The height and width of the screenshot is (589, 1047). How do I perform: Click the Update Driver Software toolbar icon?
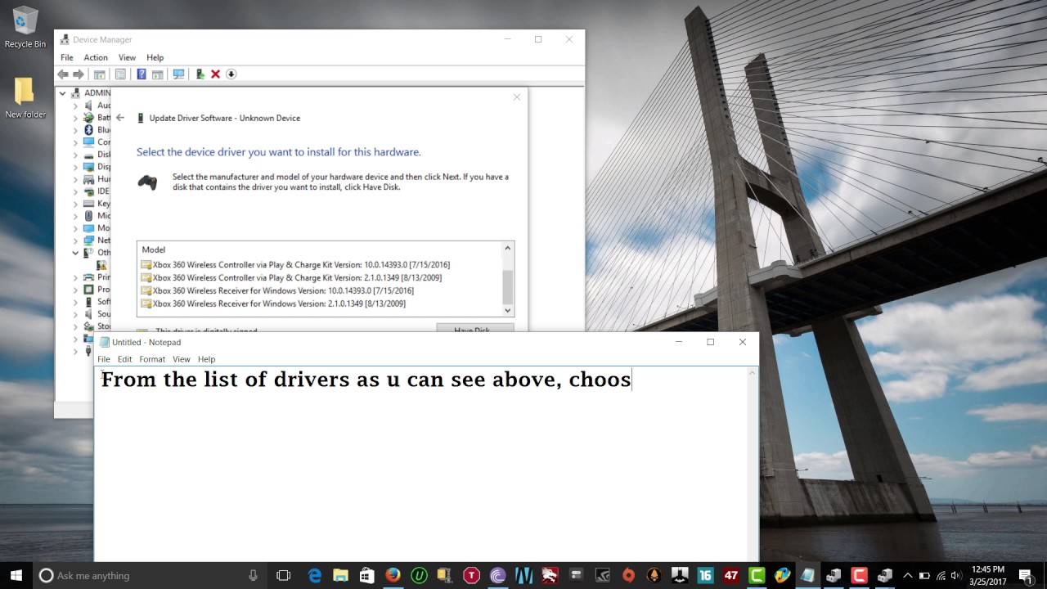[x=200, y=74]
